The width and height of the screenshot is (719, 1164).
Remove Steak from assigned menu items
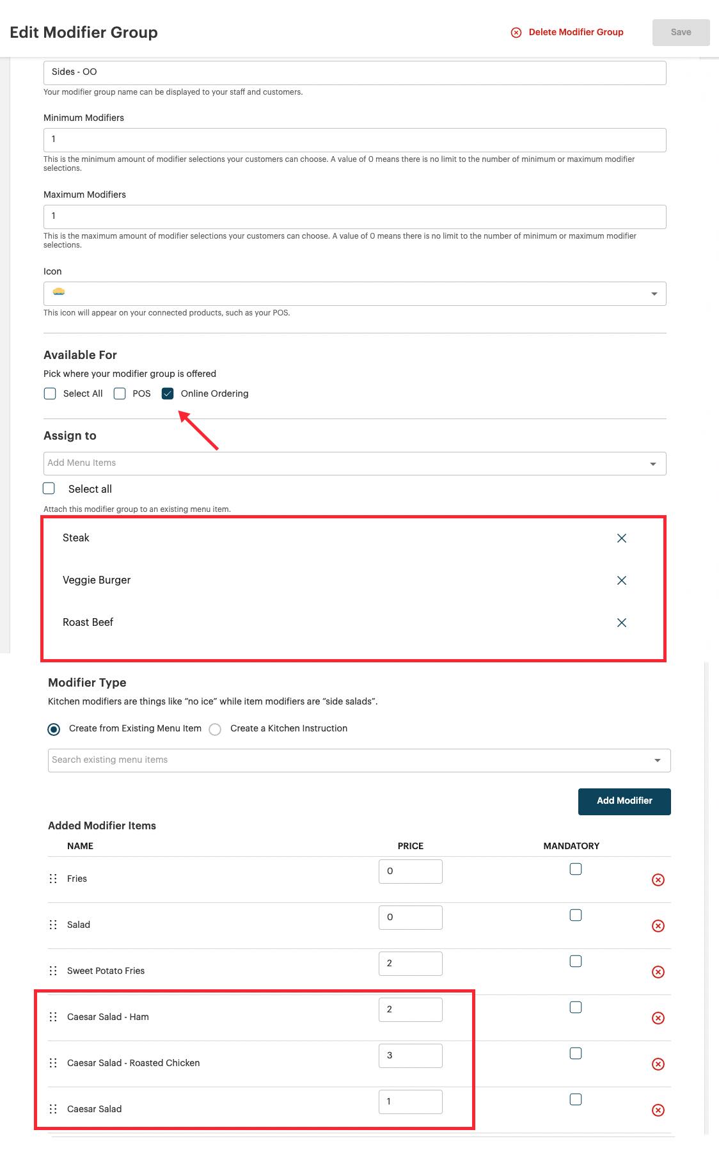coord(621,538)
